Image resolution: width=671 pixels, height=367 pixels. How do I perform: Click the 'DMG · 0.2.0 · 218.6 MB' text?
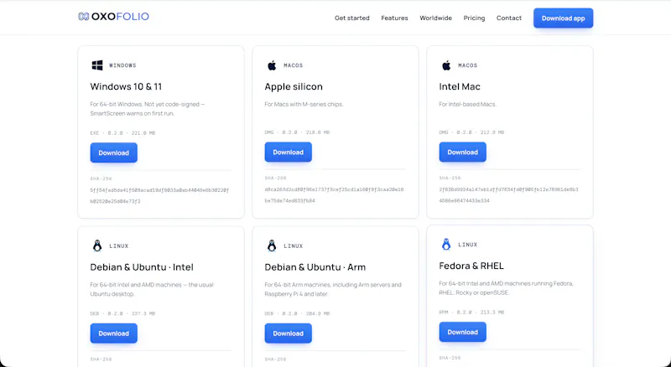tap(297, 132)
